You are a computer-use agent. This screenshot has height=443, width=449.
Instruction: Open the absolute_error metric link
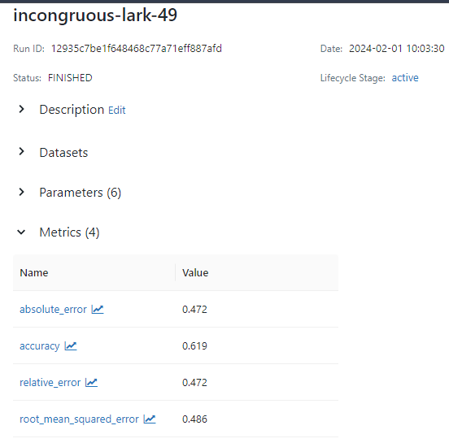click(53, 310)
